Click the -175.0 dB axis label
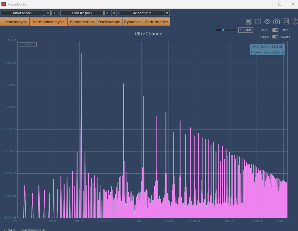Screen dimensions: 298x231 pyautogui.click(x=10, y=196)
